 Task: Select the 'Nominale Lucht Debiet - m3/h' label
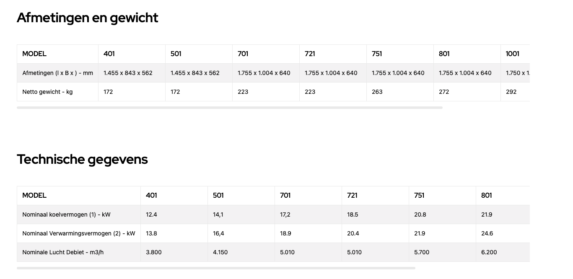63,252
